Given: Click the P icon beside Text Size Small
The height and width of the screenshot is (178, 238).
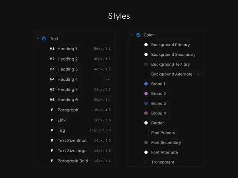Looking at the screenshot, I should coord(52,140).
